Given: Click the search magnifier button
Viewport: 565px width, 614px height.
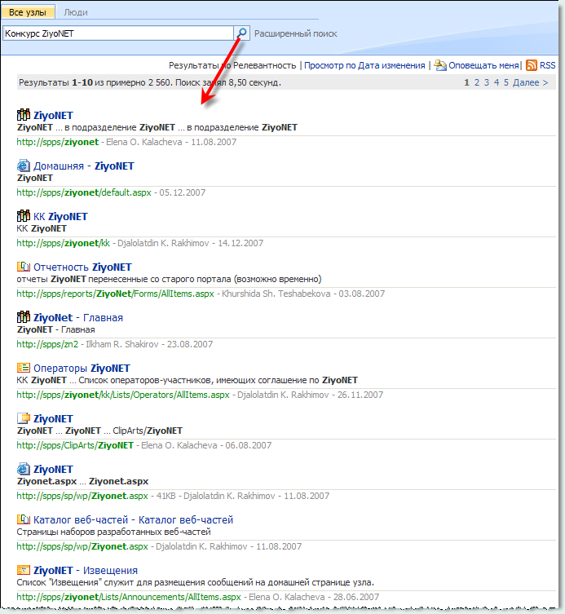Looking at the screenshot, I should coord(241,33).
